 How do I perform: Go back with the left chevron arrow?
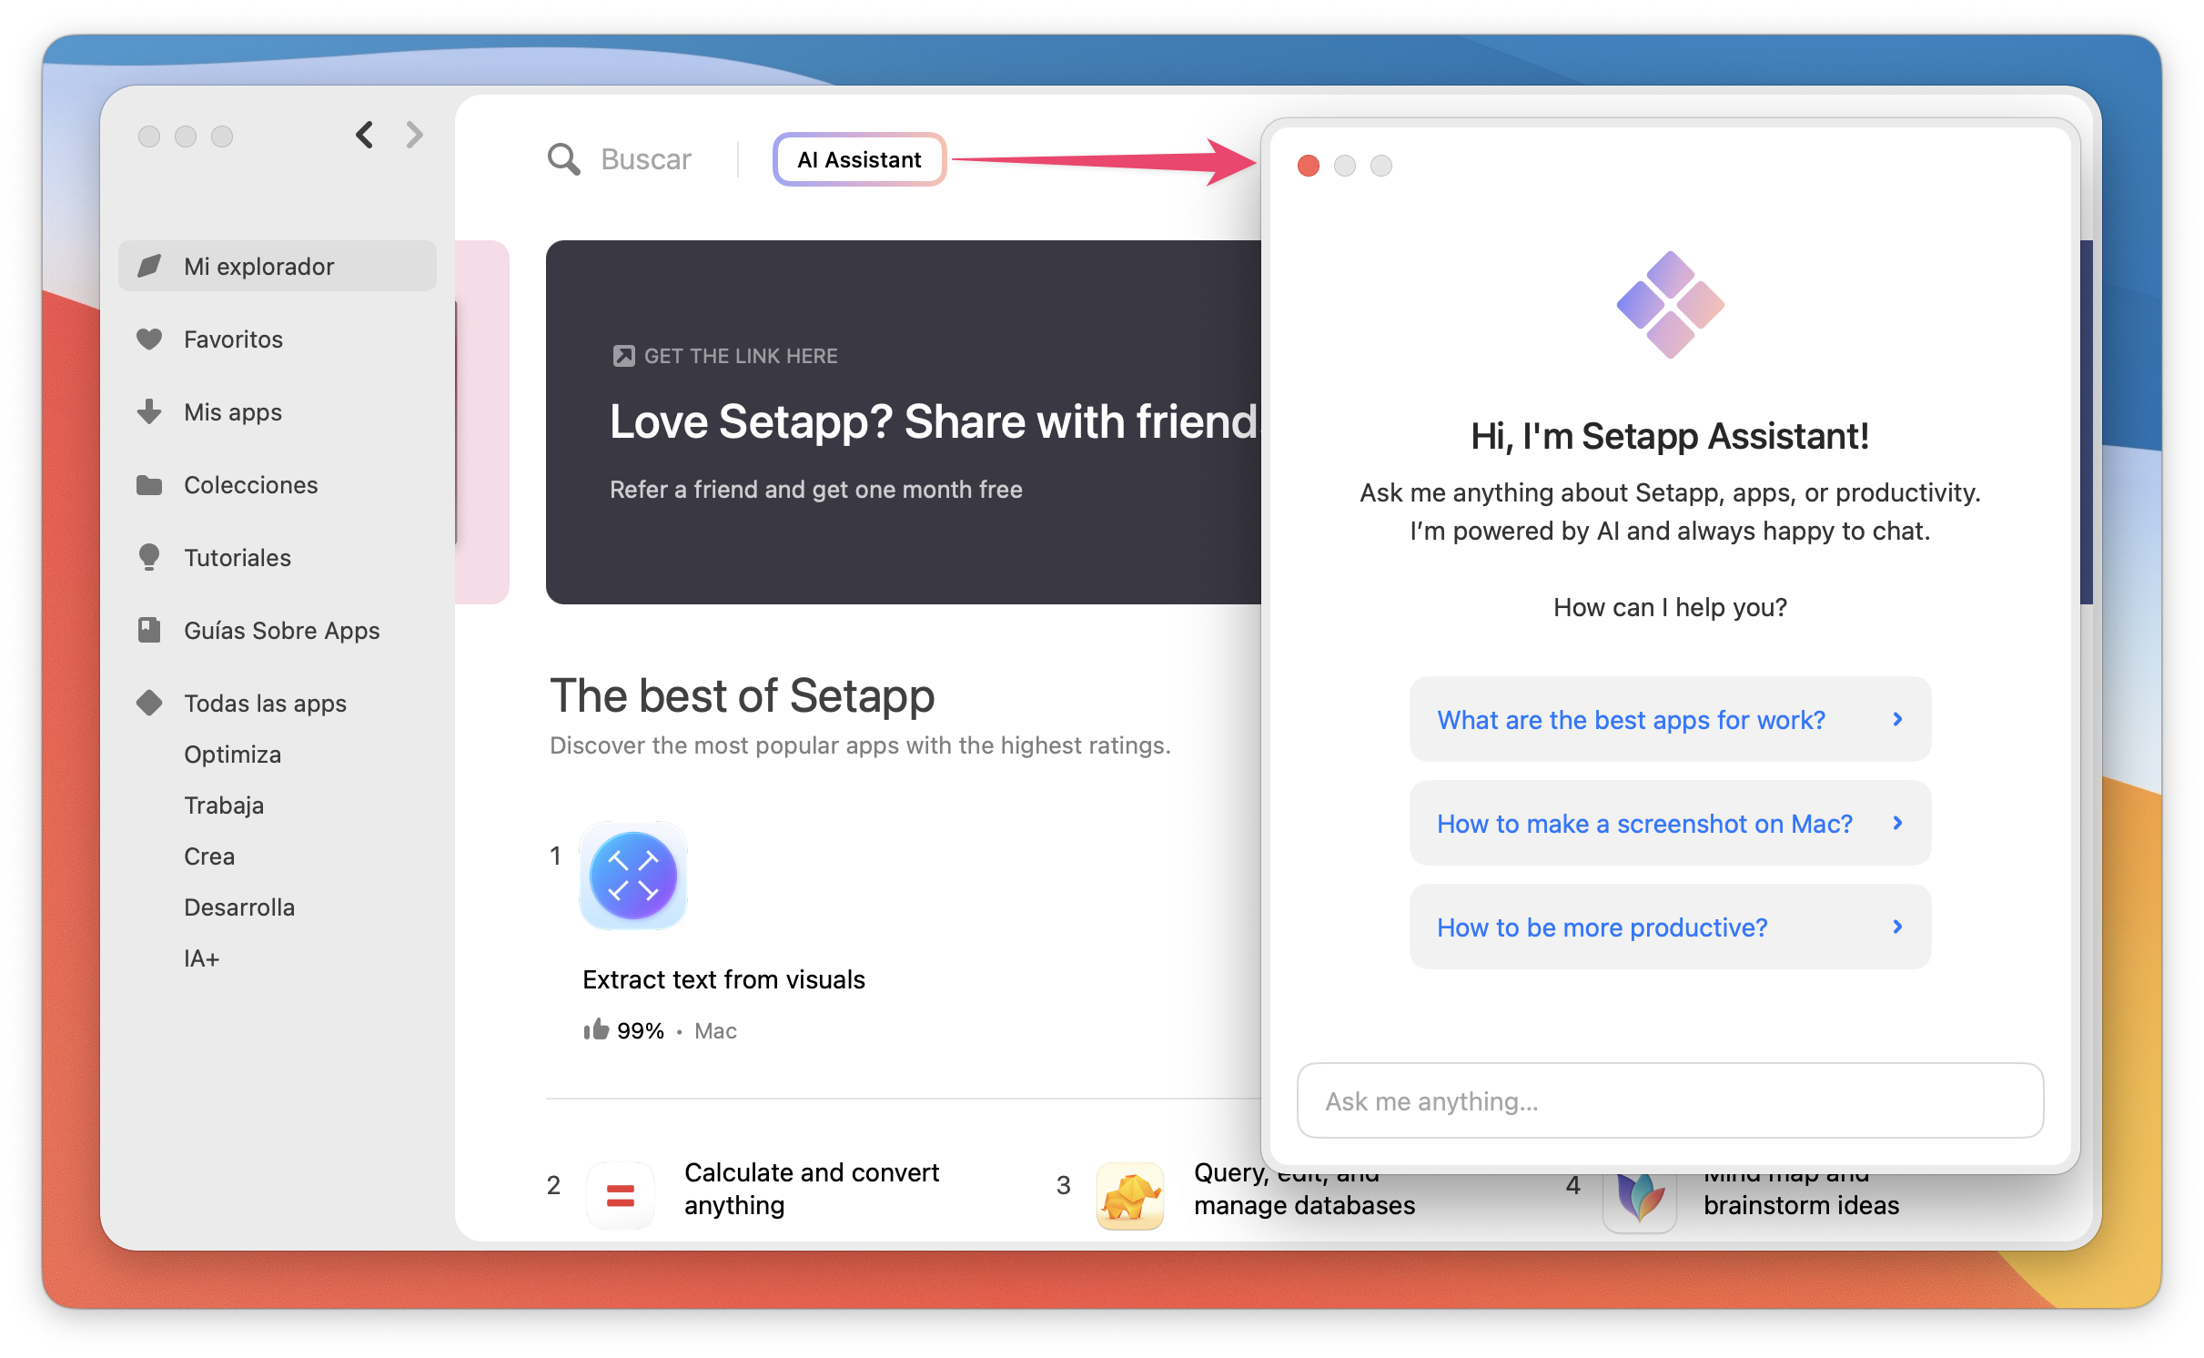(x=365, y=136)
